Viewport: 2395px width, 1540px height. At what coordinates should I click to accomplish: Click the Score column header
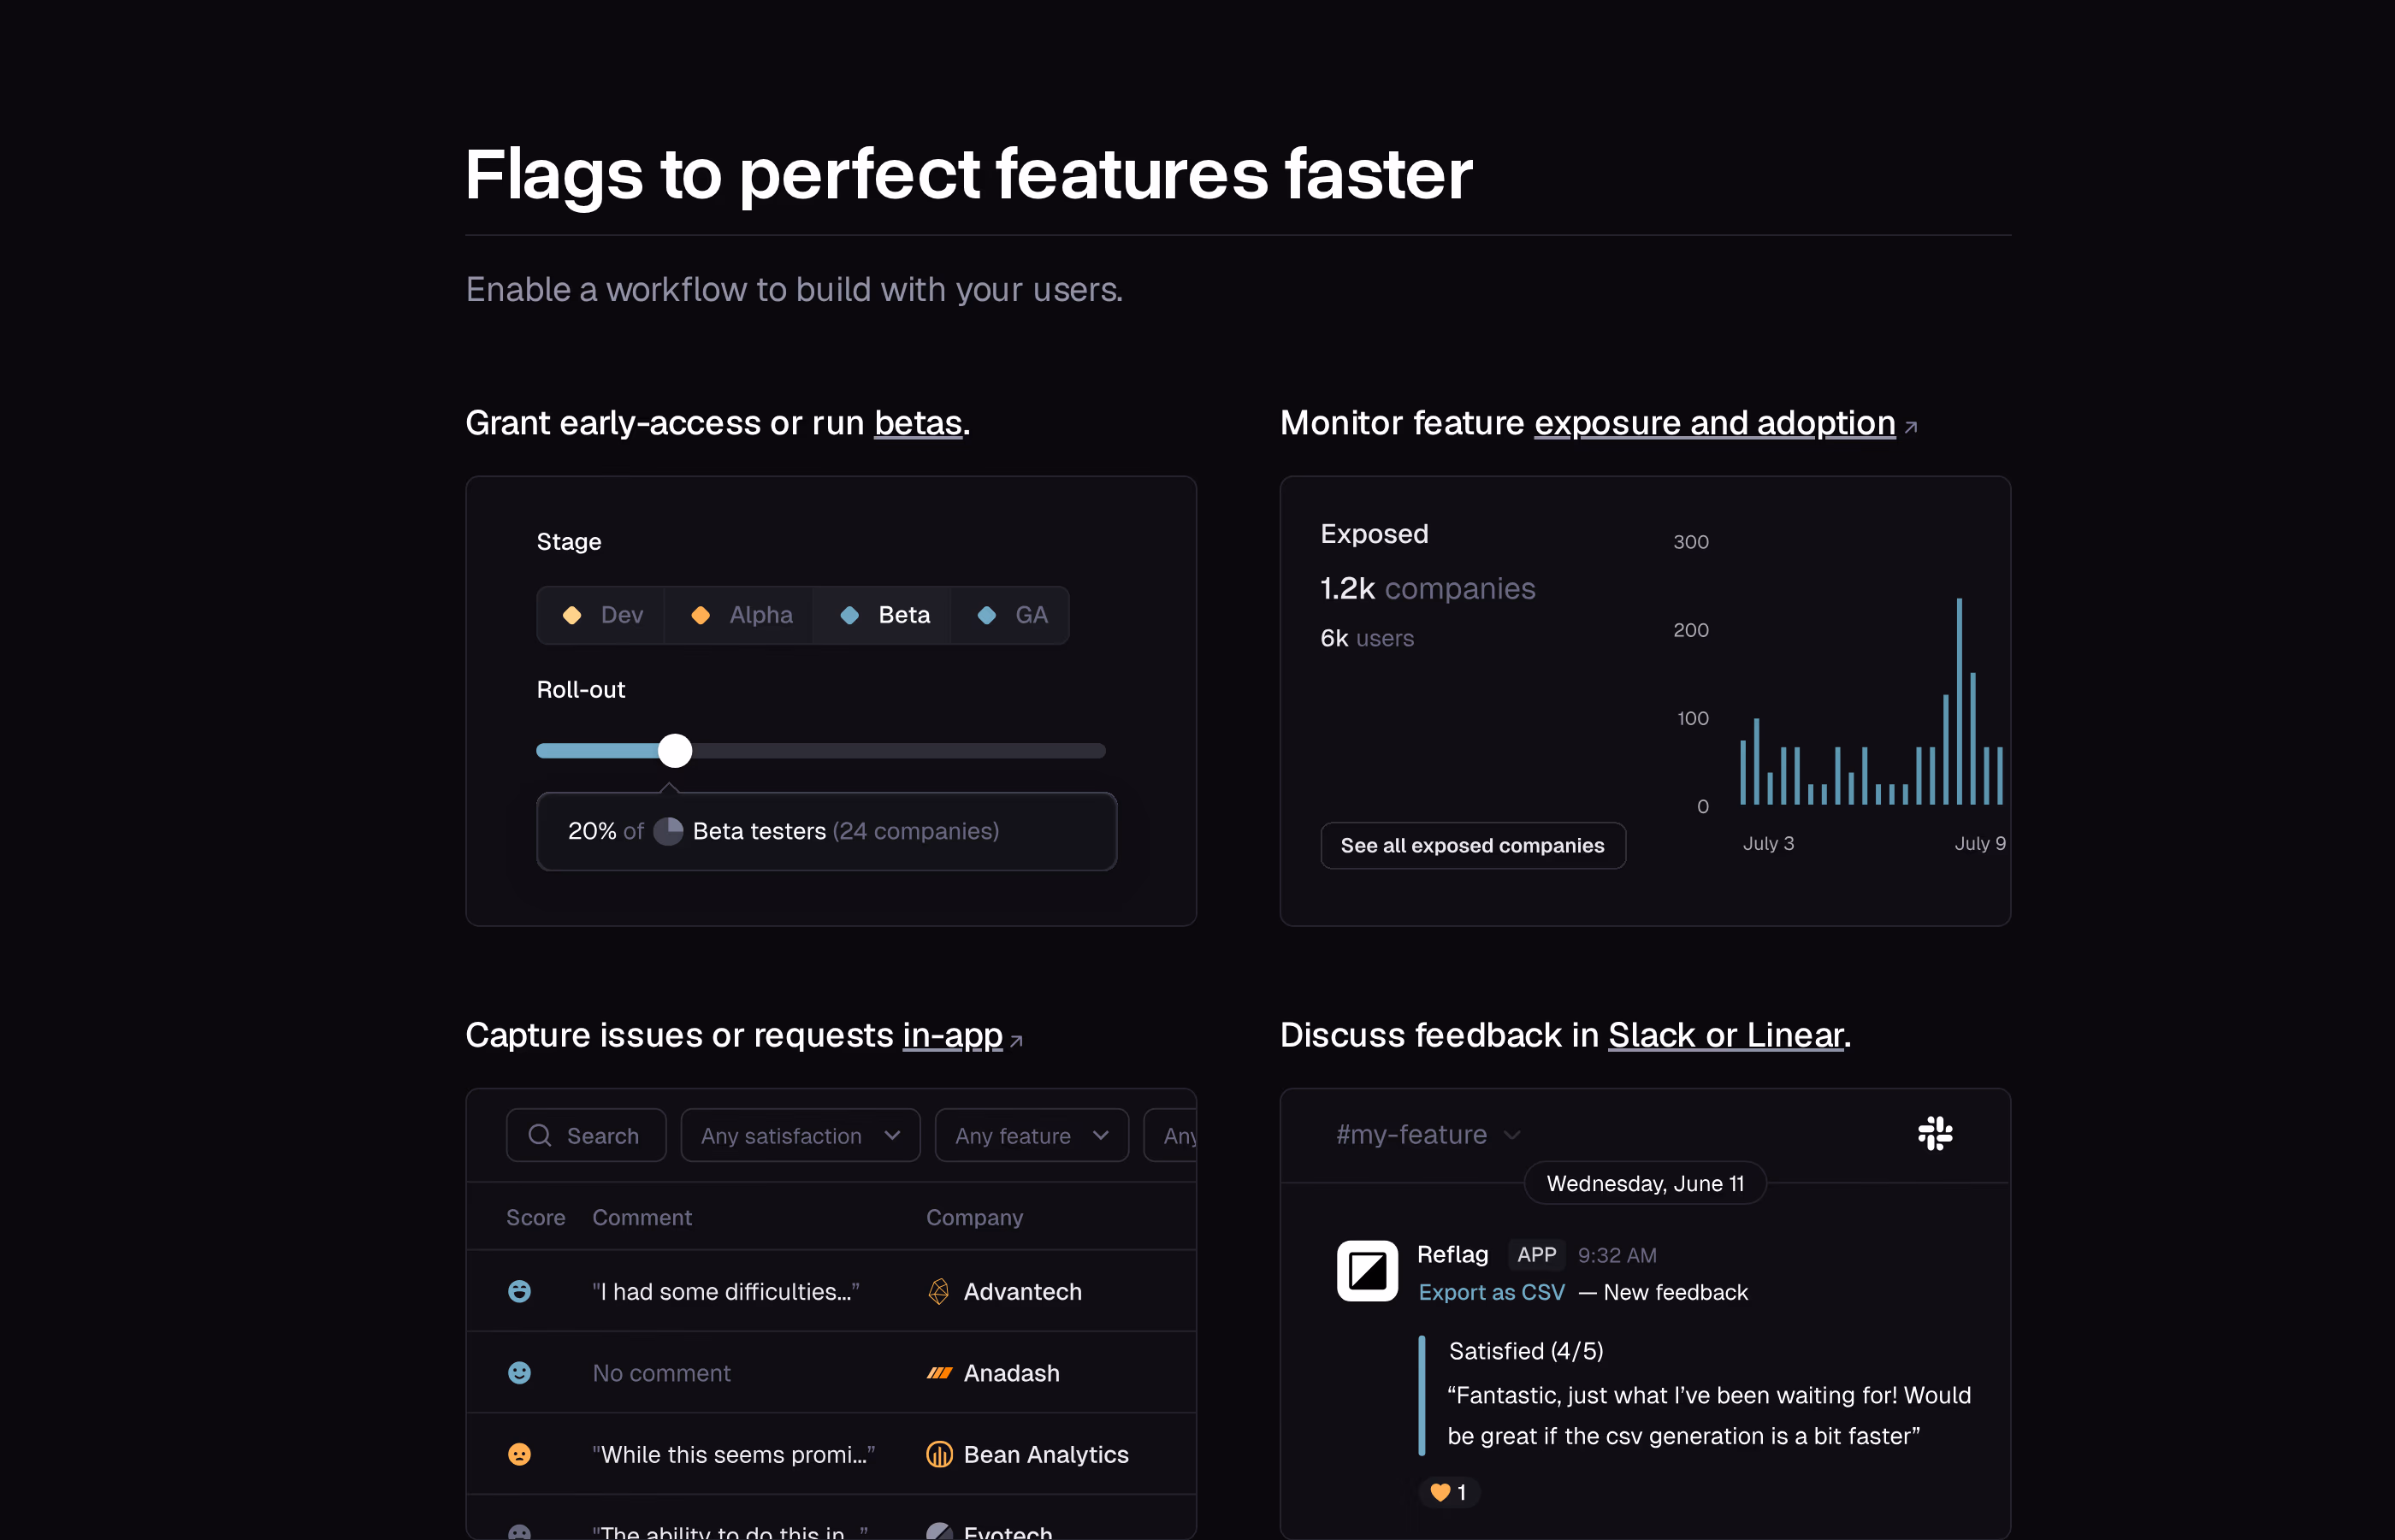(535, 1217)
